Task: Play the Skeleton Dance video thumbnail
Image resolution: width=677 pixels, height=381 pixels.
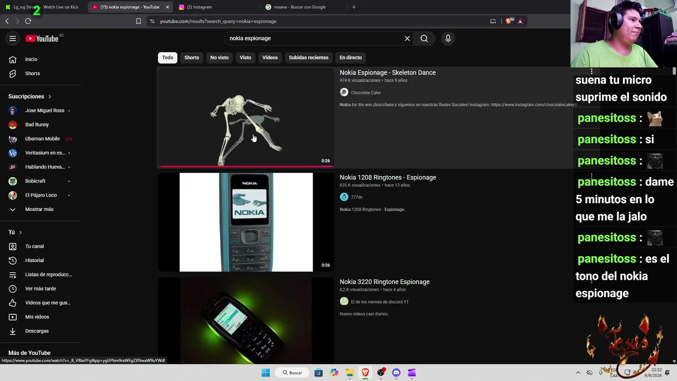Action: [x=246, y=117]
